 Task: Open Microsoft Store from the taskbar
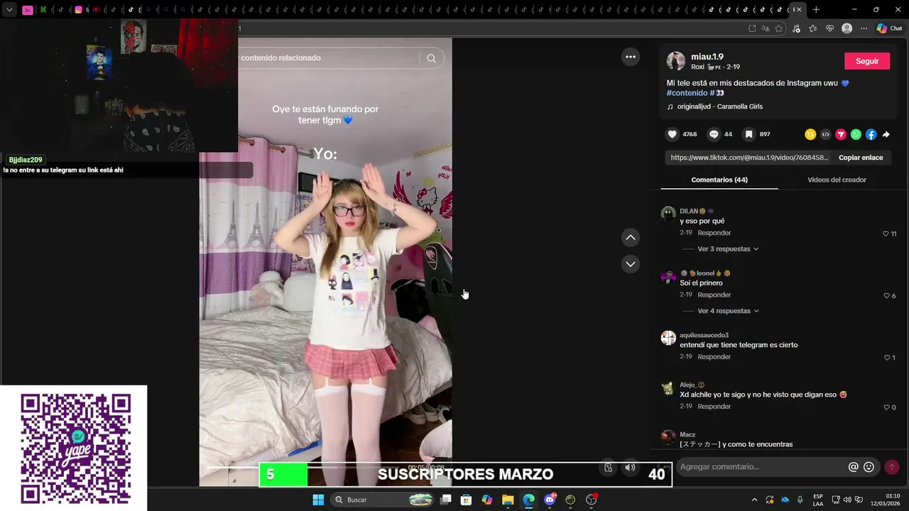[466, 500]
